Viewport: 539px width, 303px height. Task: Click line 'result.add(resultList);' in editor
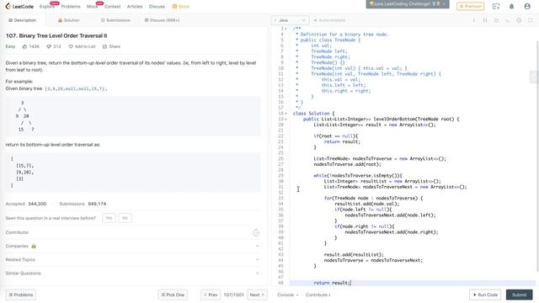click(x=354, y=254)
